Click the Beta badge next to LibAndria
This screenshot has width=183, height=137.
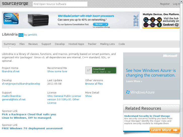[x=21, y=35]
